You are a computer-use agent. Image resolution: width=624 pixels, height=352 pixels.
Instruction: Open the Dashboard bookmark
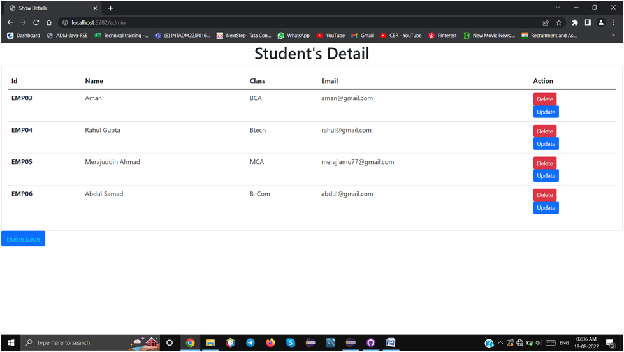coord(24,36)
